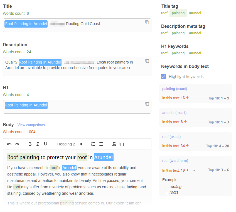Click into the Description text field
Image resolution: width=236 pixels, height=212 pixels.
[x=77, y=67]
